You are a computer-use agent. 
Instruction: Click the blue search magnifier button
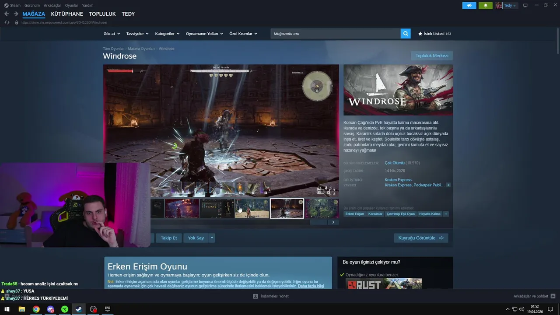coord(406,34)
